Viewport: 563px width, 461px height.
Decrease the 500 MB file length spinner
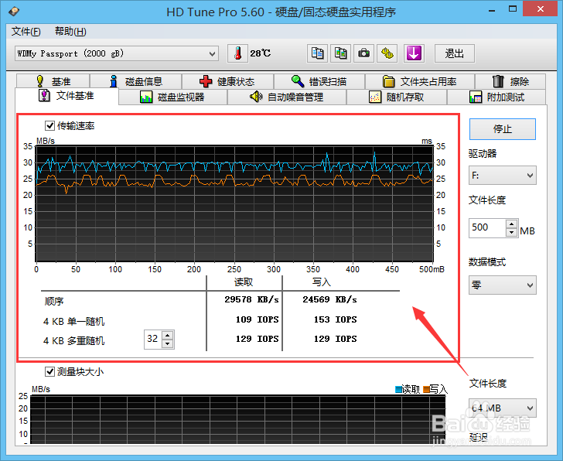click(x=512, y=232)
